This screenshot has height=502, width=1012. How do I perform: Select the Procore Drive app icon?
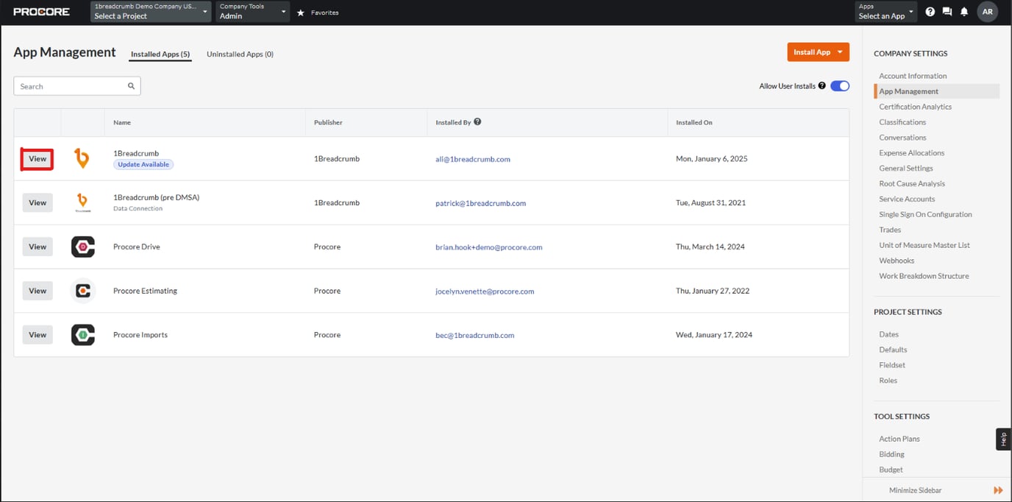click(x=82, y=246)
